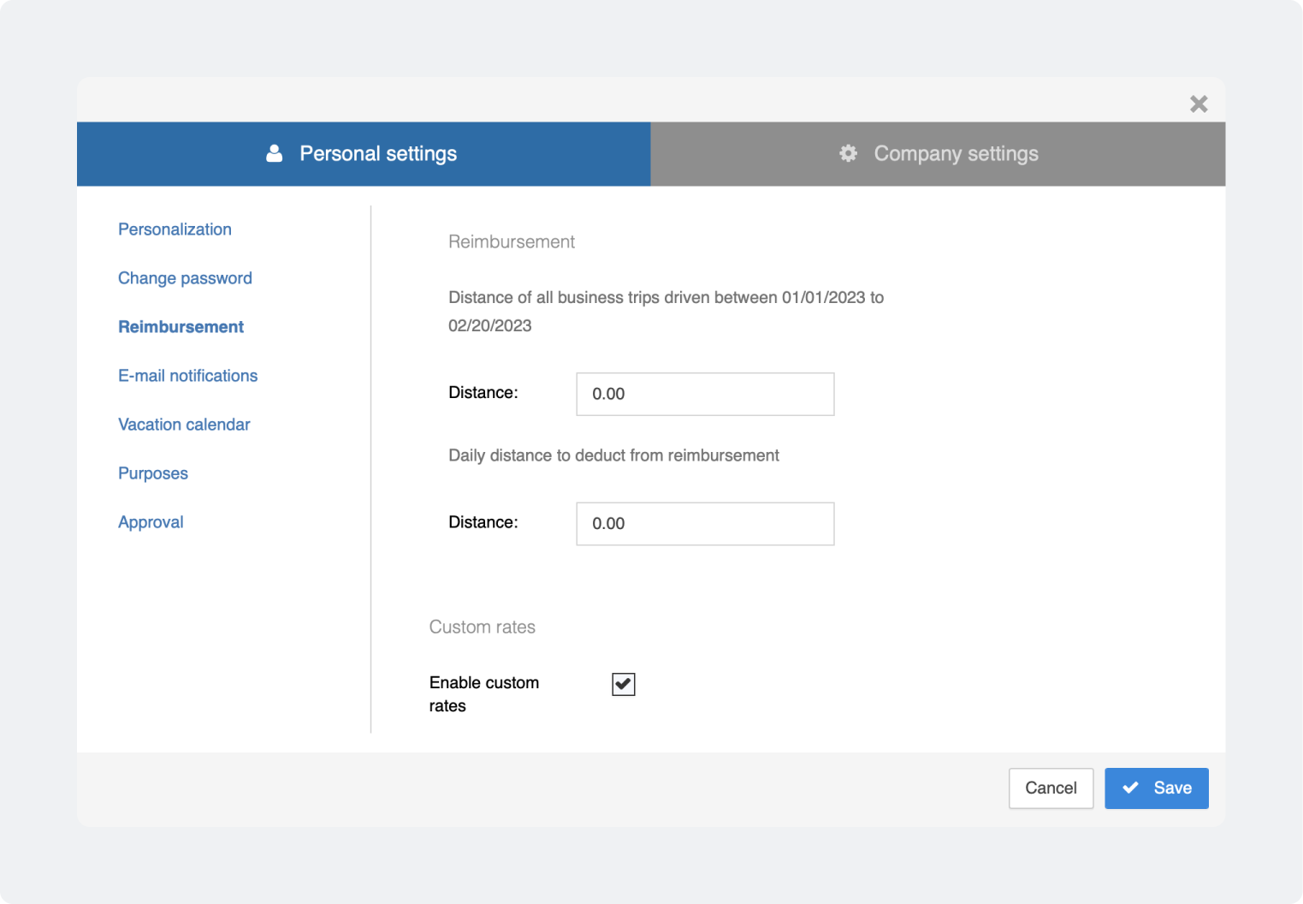Close the settings dialog via the X icon

1199,104
